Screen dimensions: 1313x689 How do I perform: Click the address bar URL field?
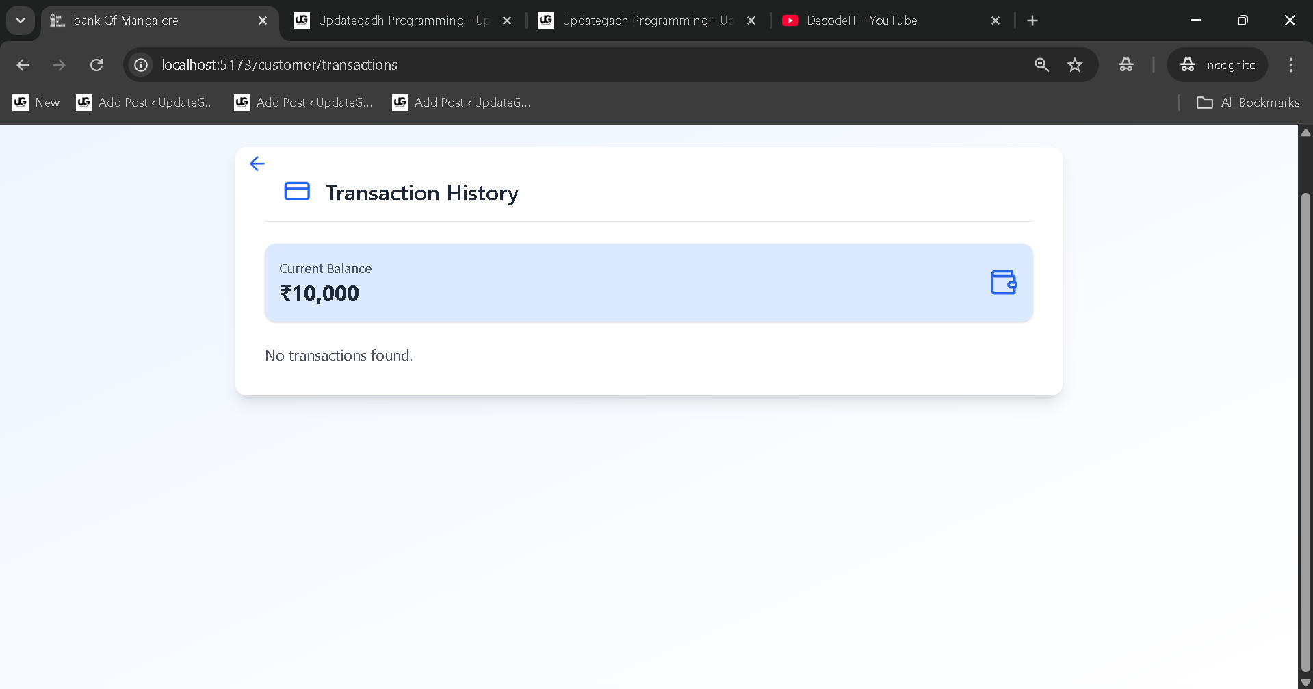point(547,65)
